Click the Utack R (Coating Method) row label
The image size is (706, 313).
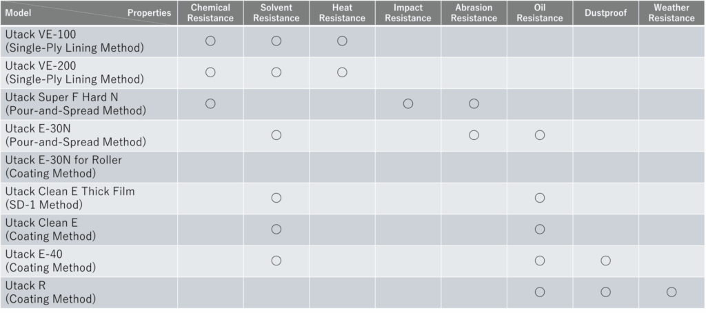click(x=50, y=292)
